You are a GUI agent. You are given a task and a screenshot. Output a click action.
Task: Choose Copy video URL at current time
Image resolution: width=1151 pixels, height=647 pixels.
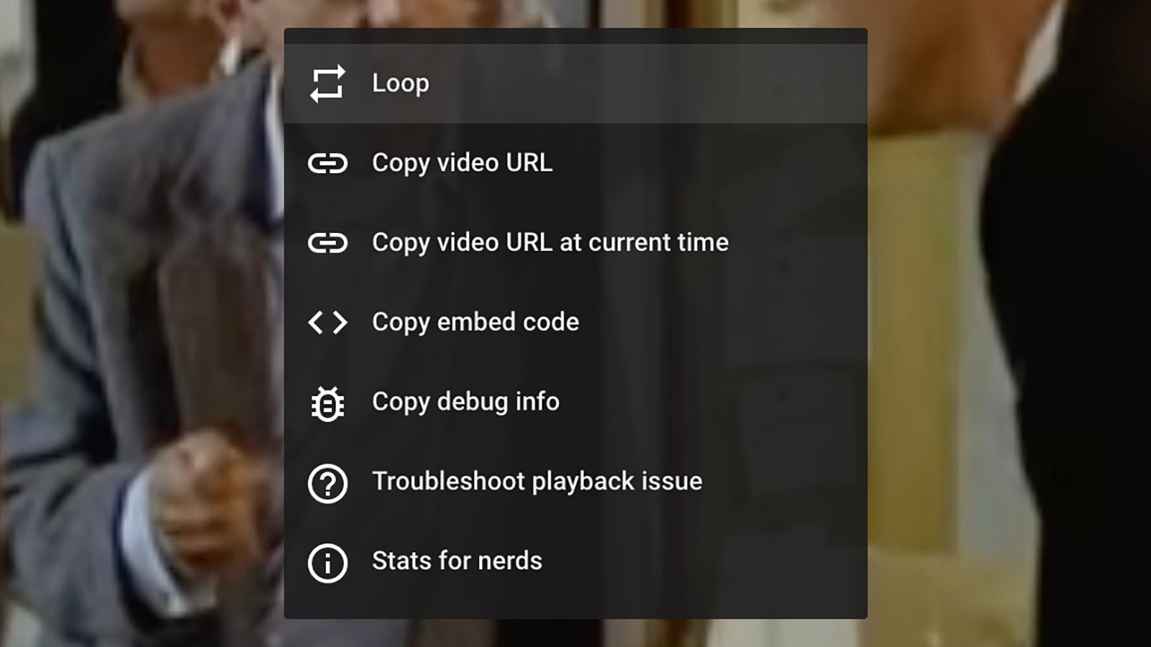[x=550, y=242]
